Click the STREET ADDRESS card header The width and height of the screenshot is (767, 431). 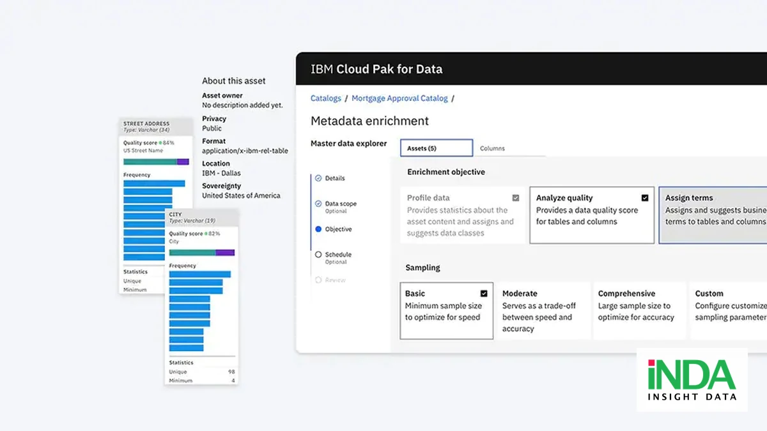156,126
